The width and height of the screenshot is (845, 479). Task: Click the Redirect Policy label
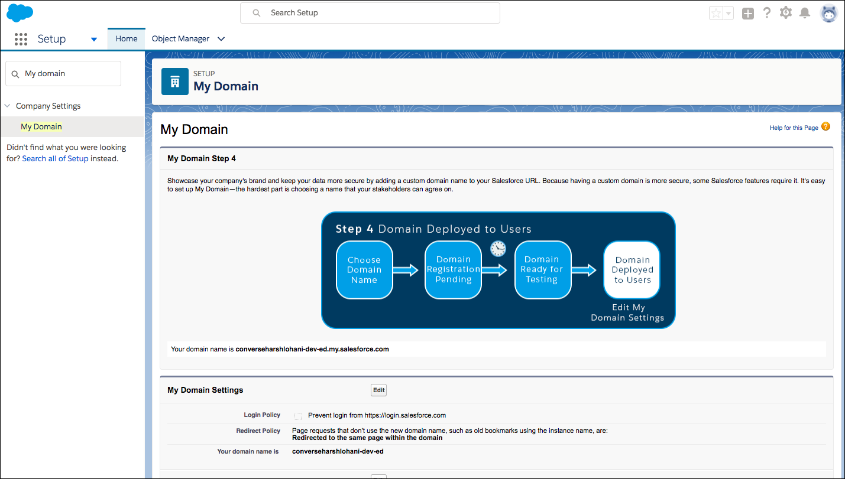[258, 431]
